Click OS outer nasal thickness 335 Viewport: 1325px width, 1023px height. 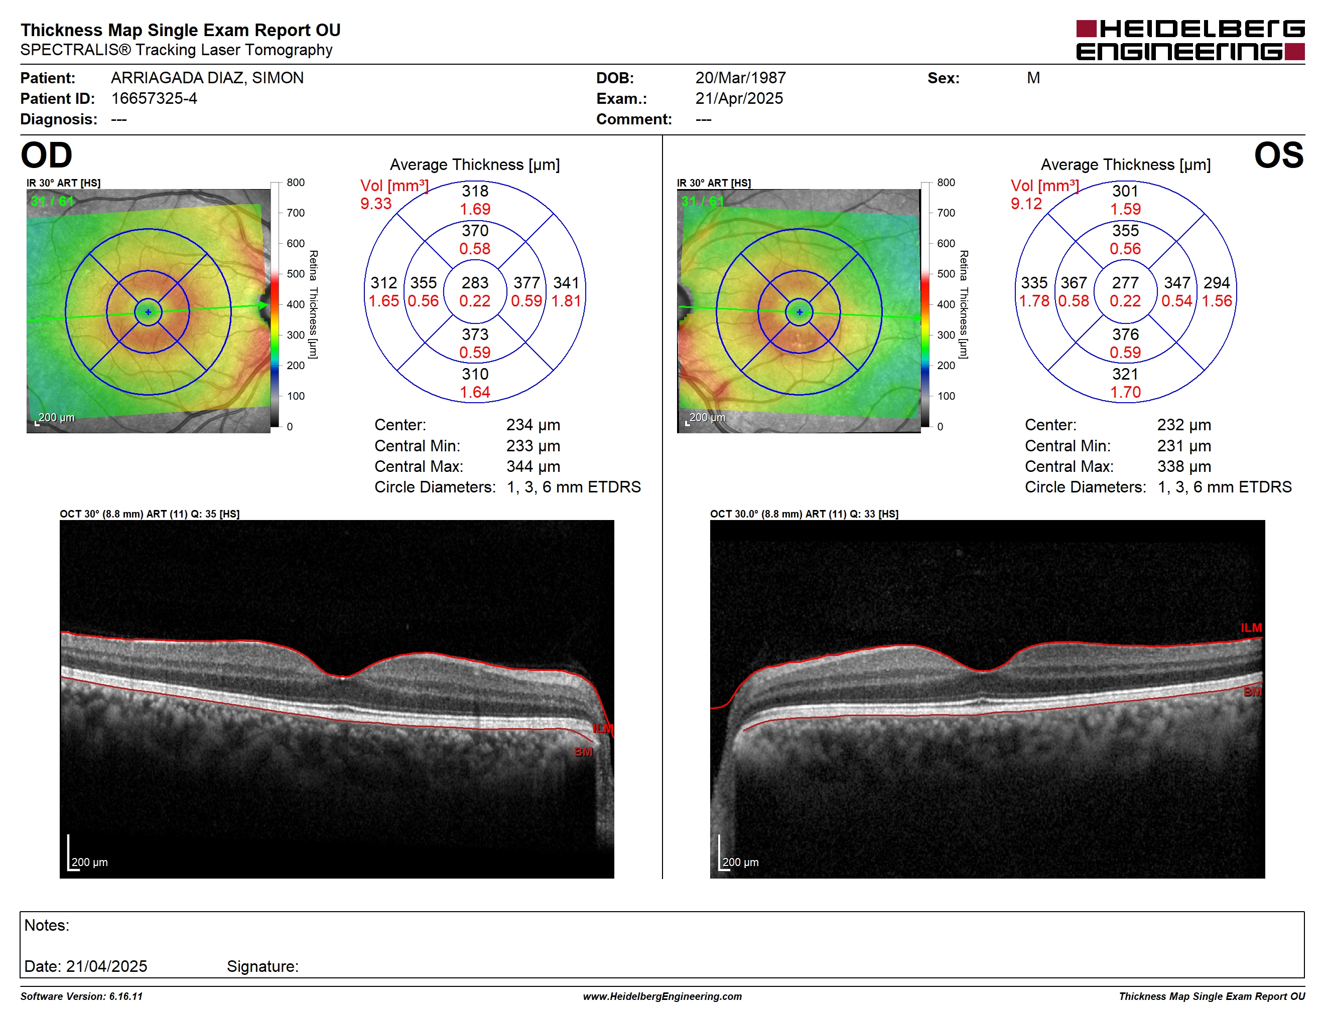1034,283
